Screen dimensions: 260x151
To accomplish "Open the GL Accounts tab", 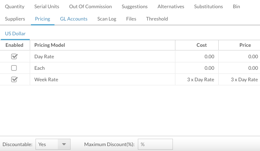I will (73, 19).
